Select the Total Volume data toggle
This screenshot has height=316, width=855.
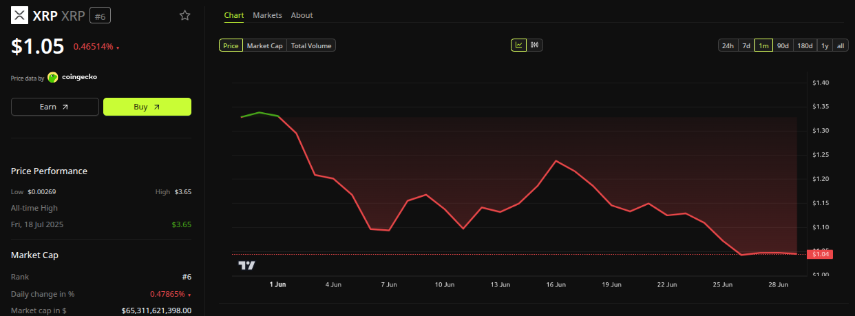(311, 45)
